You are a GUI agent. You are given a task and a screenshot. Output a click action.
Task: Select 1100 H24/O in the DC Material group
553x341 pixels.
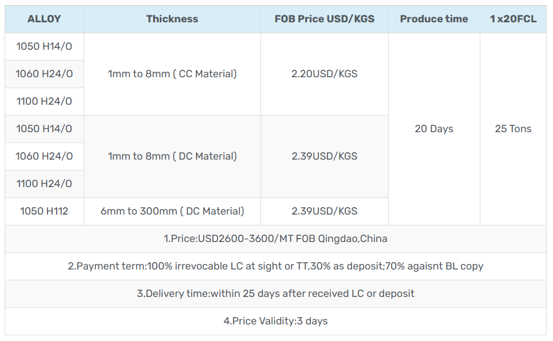coord(44,184)
